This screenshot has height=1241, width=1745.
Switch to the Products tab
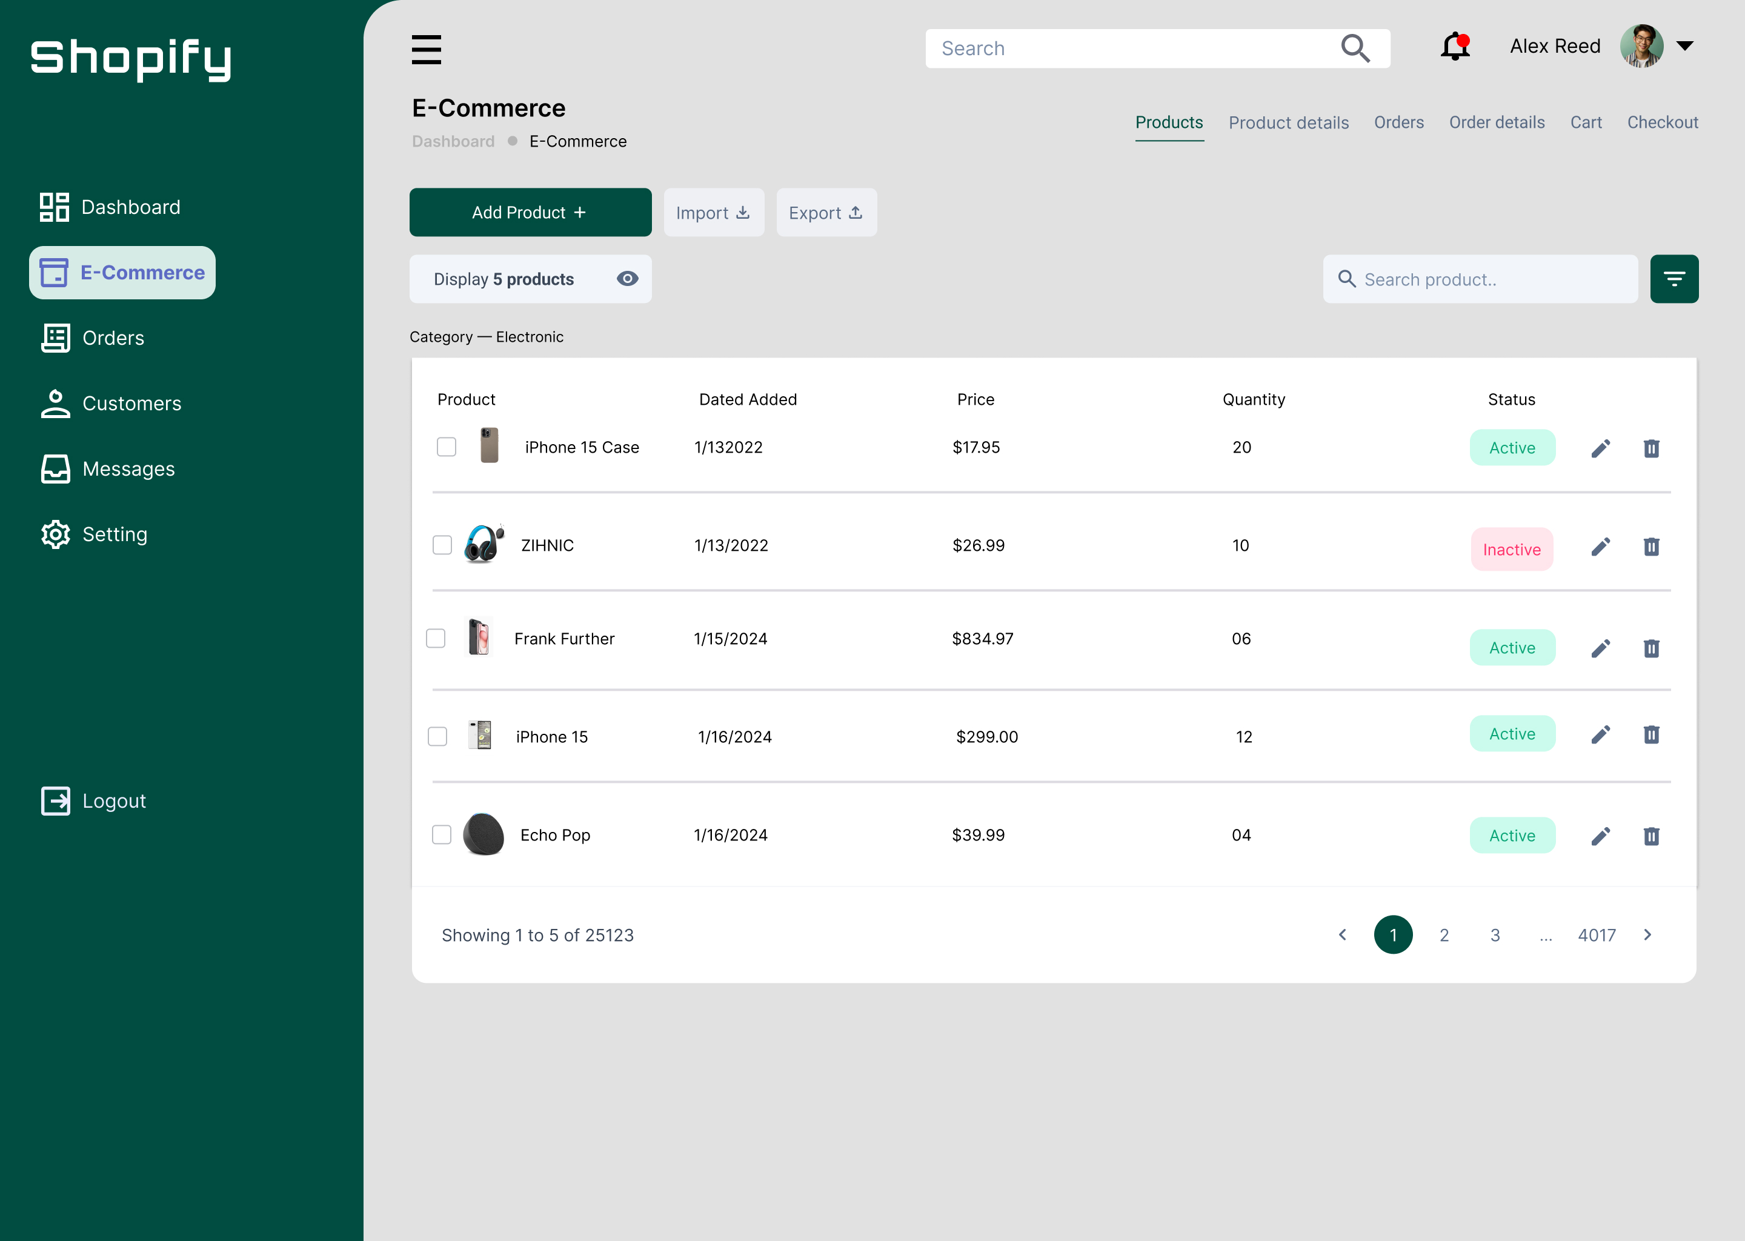[1169, 122]
